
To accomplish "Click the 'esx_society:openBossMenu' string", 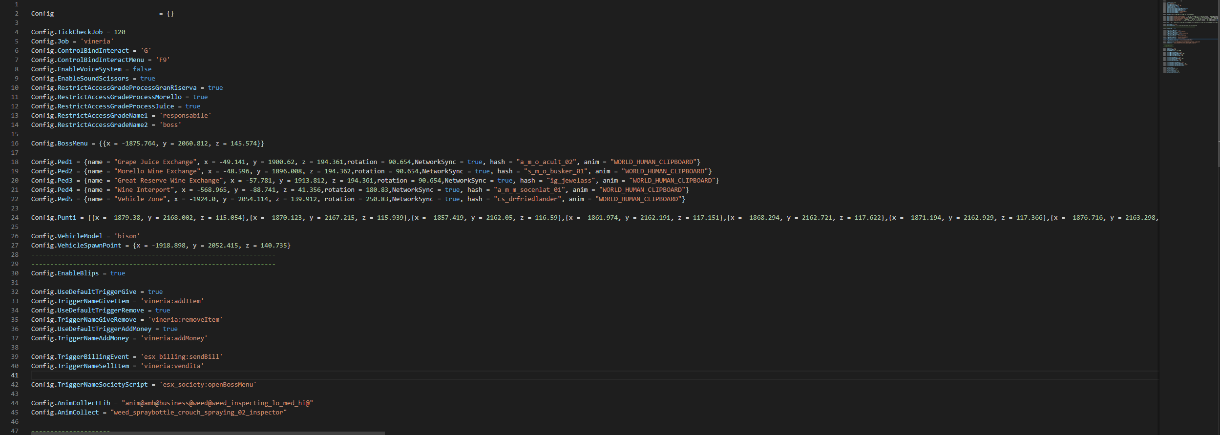I will click(x=208, y=385).
